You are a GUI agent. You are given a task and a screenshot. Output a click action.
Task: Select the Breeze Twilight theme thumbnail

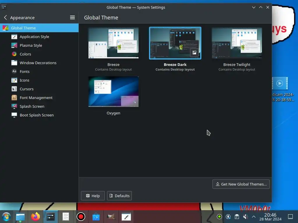click(x=237, y=43)
